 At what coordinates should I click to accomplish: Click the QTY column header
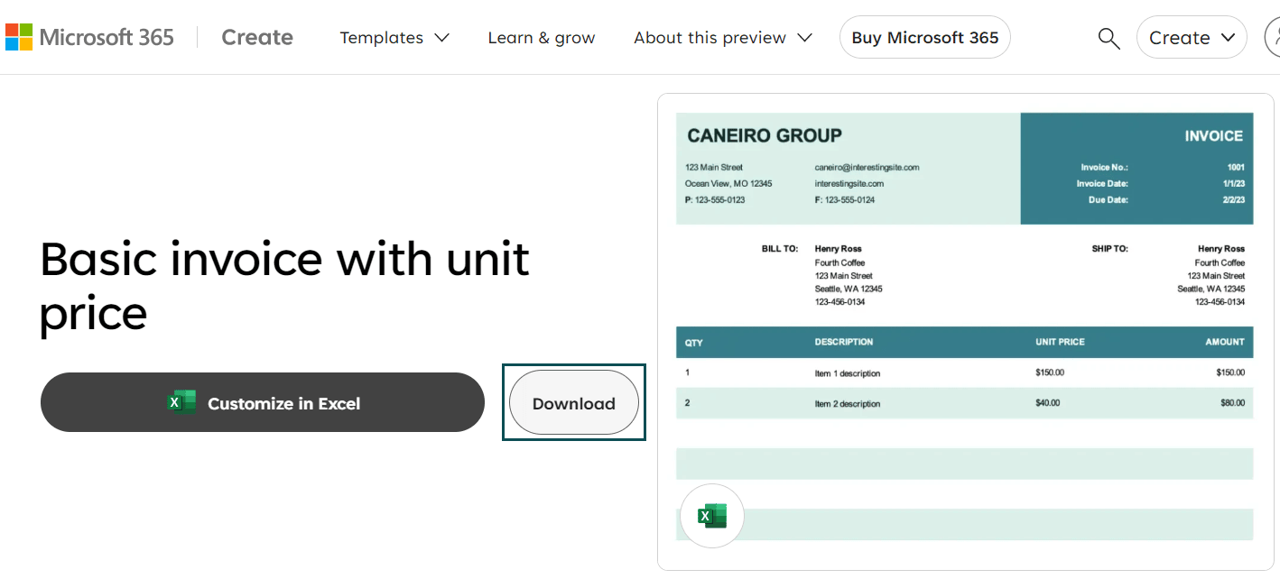[x=694, y=343]
